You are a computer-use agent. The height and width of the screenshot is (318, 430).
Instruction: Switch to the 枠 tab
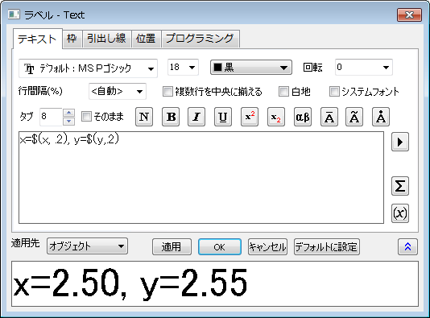tap(72, 39)
